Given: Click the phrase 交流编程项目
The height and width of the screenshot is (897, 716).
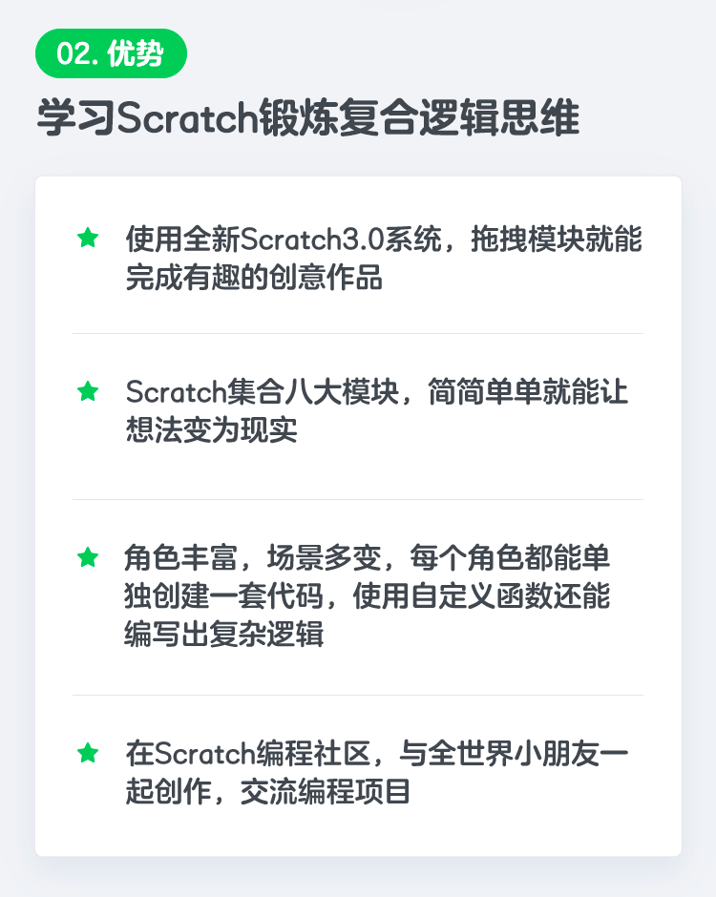Looking at the screenshot, I should click(x=326, y=792).
